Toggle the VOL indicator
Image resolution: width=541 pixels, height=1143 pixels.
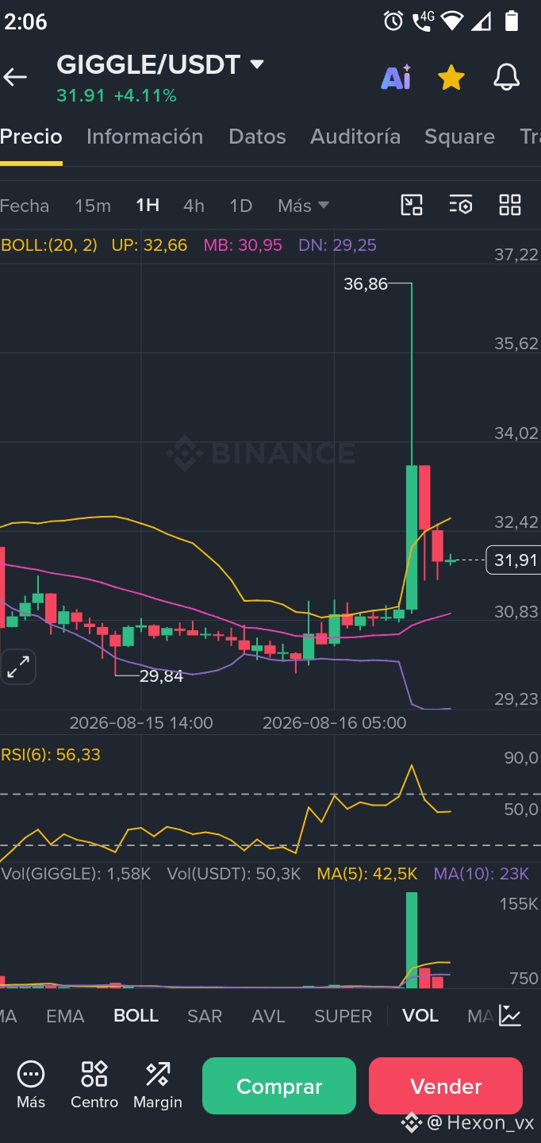420,1016
